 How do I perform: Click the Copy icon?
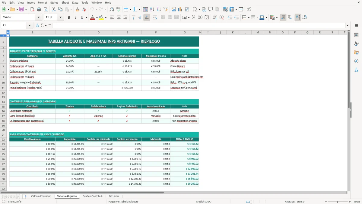point(60,9)
